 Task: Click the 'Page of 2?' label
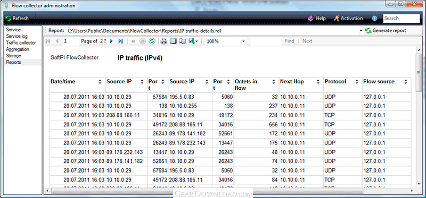[x=94, y=41]
